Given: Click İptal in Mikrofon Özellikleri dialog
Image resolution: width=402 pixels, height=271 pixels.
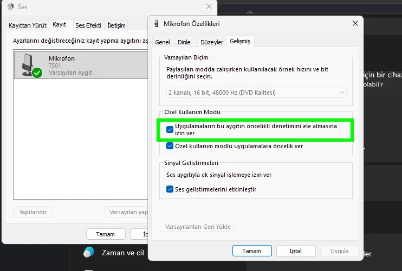Looking at the screenshot, I should coord(296,251).
